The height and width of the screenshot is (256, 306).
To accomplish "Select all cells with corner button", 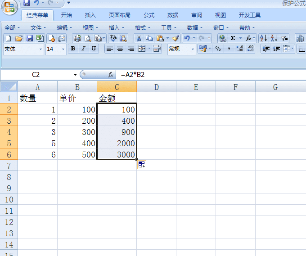I will coord(9,87).
